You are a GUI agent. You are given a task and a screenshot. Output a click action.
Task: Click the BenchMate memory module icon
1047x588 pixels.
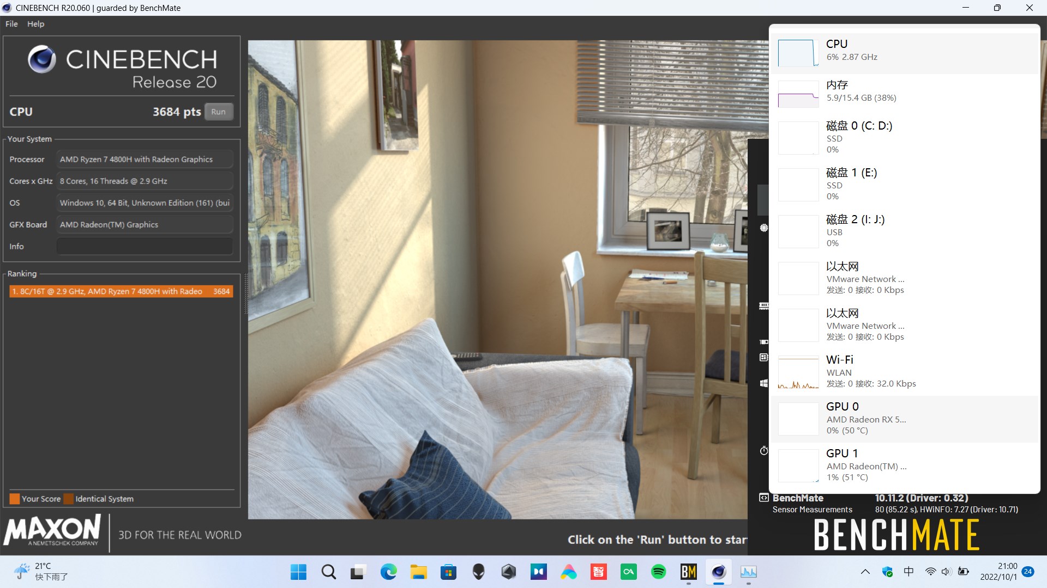click(764, 306)
